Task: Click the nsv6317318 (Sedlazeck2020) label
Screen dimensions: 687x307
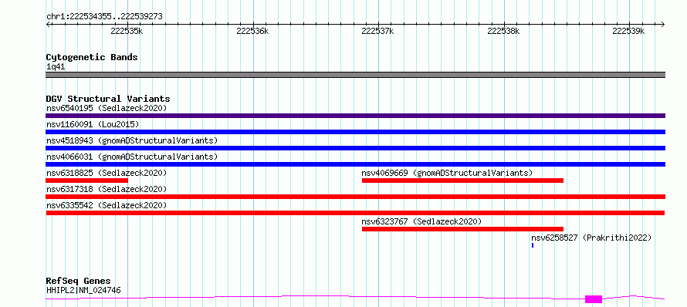Action: [107, 189]
